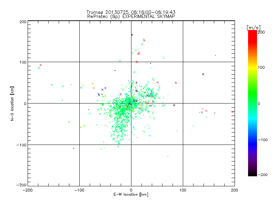
Task: Click the colorbar value label '0'
Action: point(259,103)
